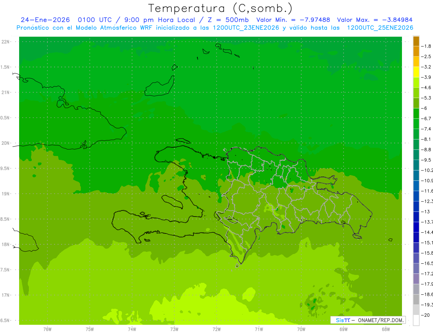
Task: Click the teal swatch between -8.8 and -9.5
Action: tap(416, 155)
